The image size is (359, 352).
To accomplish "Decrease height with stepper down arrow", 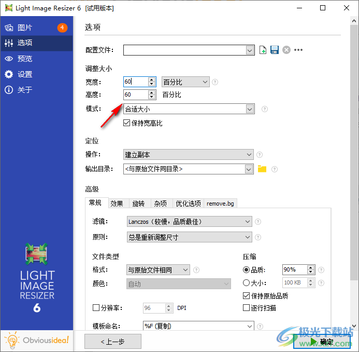I will 152,97.
